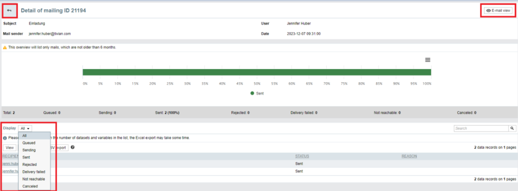Open the Display filter dropdown
This screenshot has width=518, height=191.
(x=25, y=128)
